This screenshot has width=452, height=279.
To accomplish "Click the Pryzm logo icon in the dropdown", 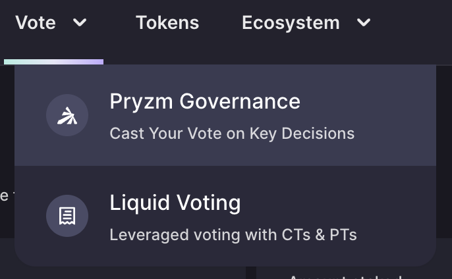I will pyautogui.click(x=67, y=116).
